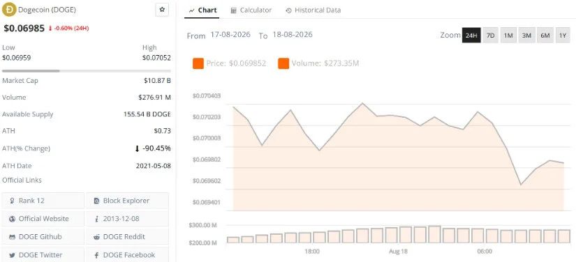Click the Block Explorer search icon
Viewport: 576px width, 262px height.
pyautogui.click(x=96, y=201)
